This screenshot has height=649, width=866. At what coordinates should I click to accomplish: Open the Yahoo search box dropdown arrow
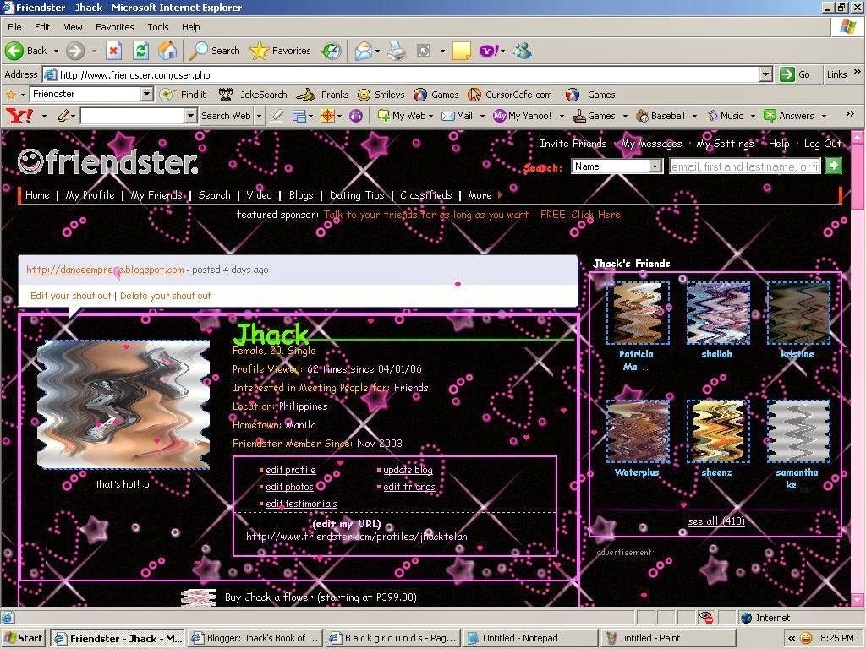pos(190,116)
